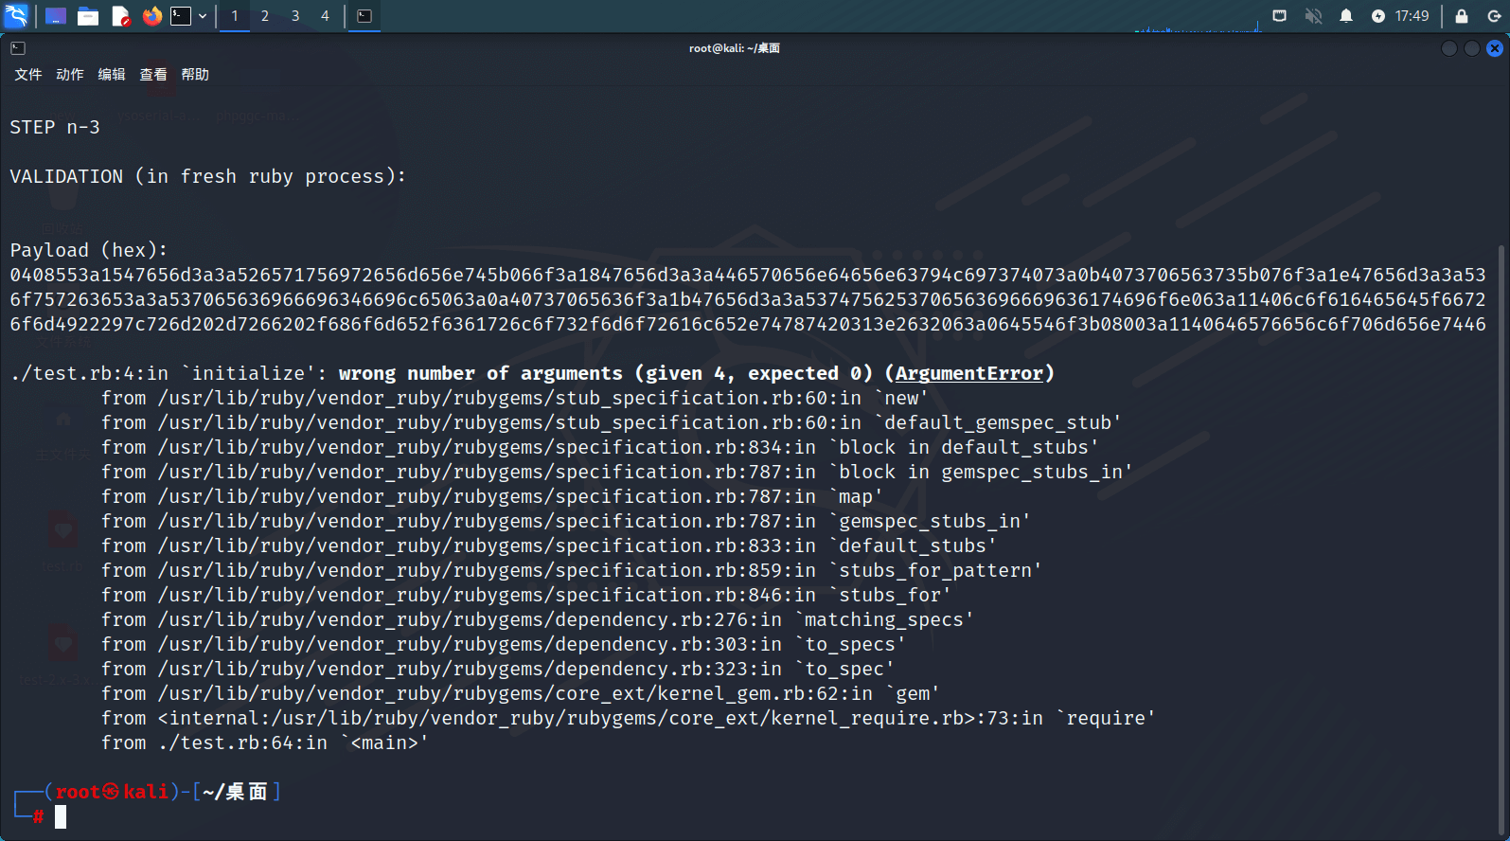The image size is (1510, 841).
Task: Click the `matching_specs' trace line
Action: coord(538,619)
